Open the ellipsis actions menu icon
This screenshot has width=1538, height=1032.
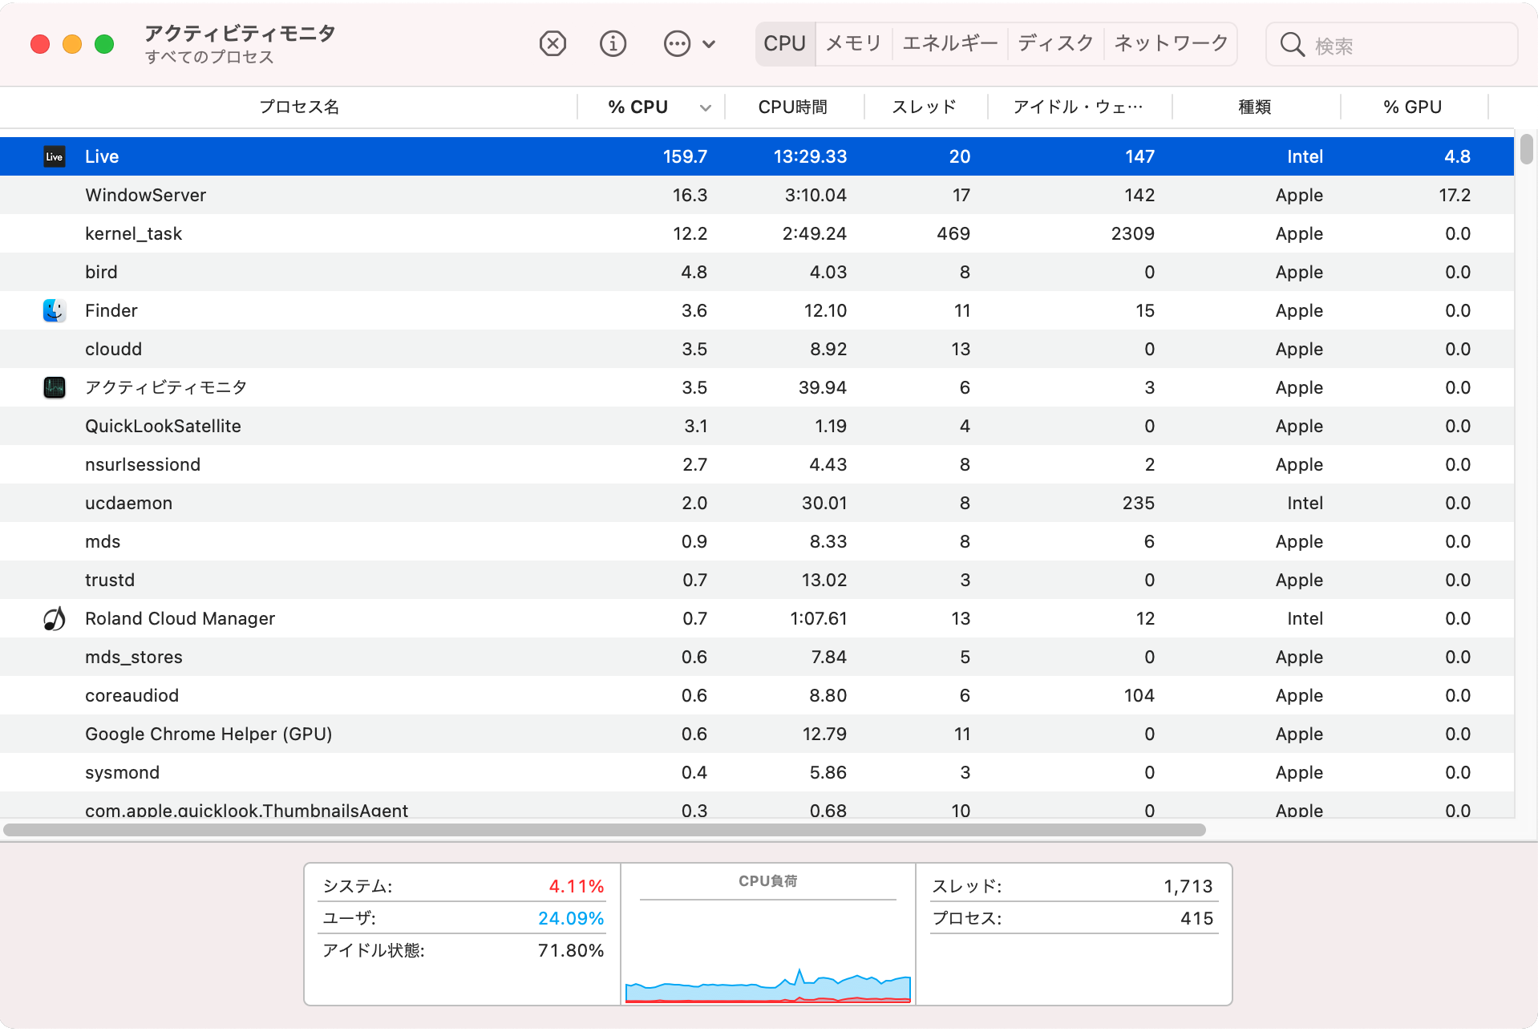point(678,43)
